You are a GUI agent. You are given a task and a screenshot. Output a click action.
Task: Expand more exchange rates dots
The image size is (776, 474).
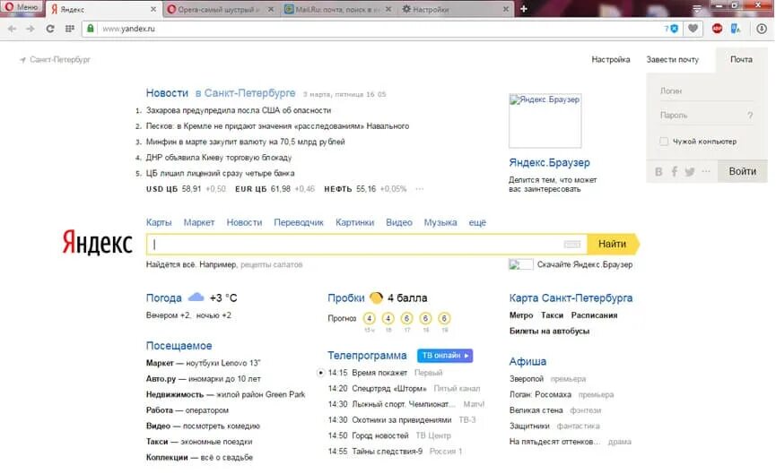tap(420, 189)
